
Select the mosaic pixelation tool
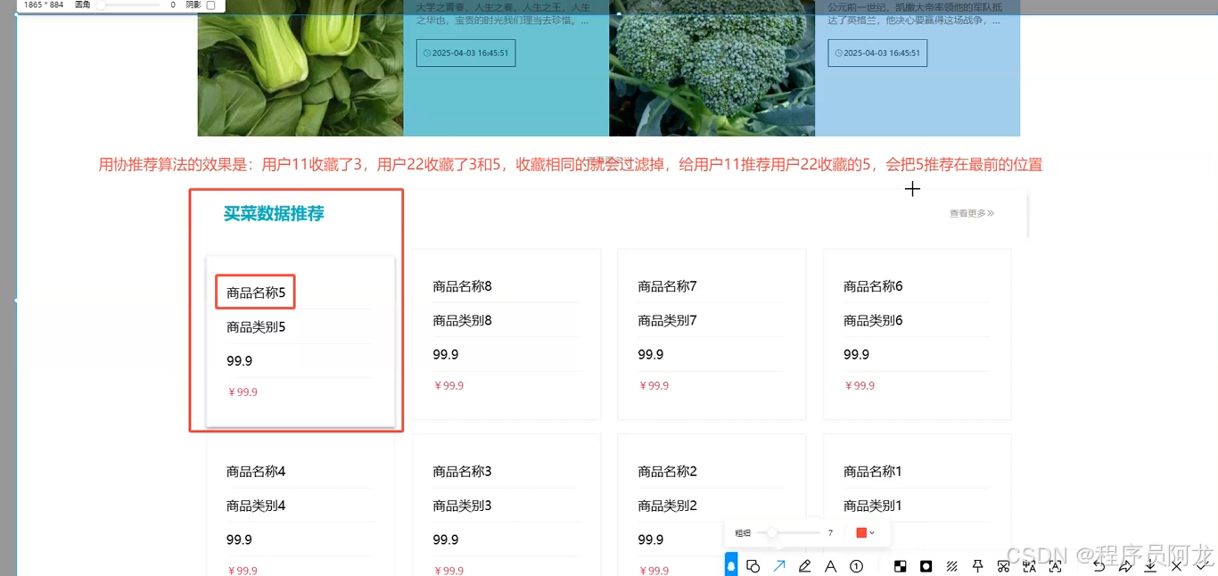click(x=899, y=565)
